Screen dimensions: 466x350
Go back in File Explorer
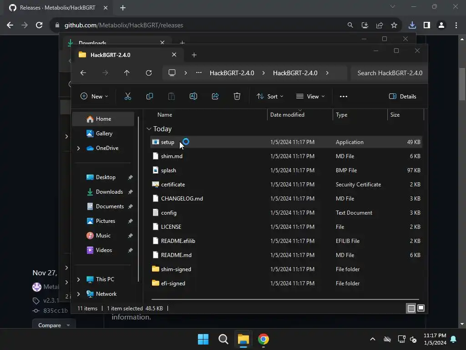pyautogui.click(x=83, y=73)
